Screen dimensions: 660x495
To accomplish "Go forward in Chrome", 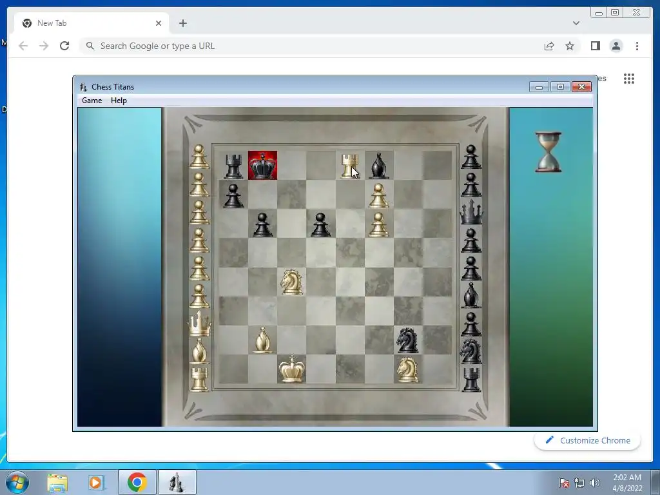I will tap(44, 46).
